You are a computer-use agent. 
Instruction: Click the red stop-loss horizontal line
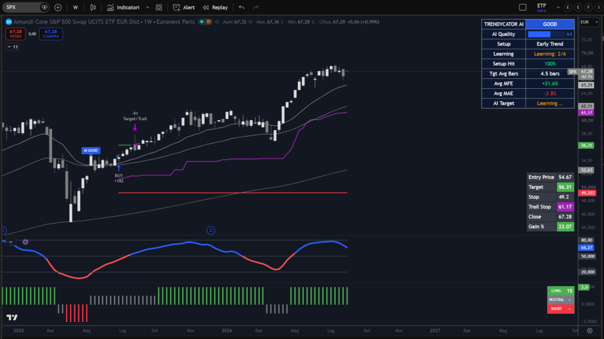(x=232, y=193)
